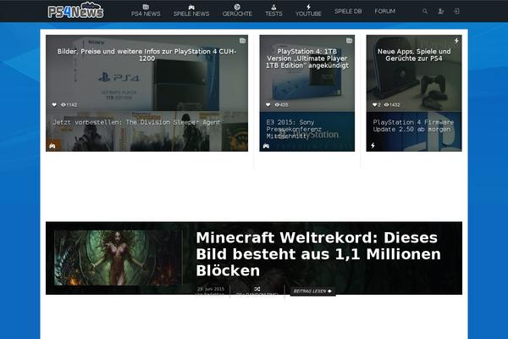Click the user registration icon

point(441,12)
